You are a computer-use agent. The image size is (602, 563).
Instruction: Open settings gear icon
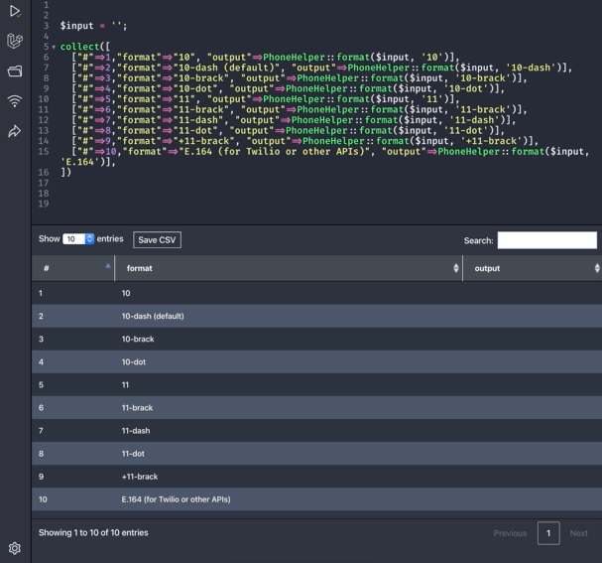[15, 548]
